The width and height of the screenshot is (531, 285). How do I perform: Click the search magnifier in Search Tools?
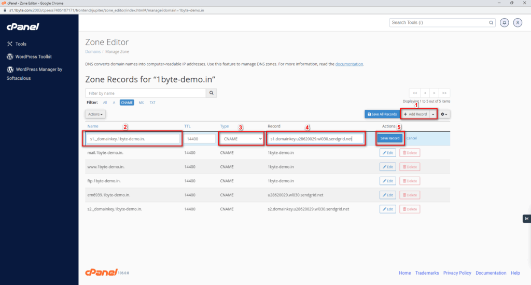click(x=491, y=23)
